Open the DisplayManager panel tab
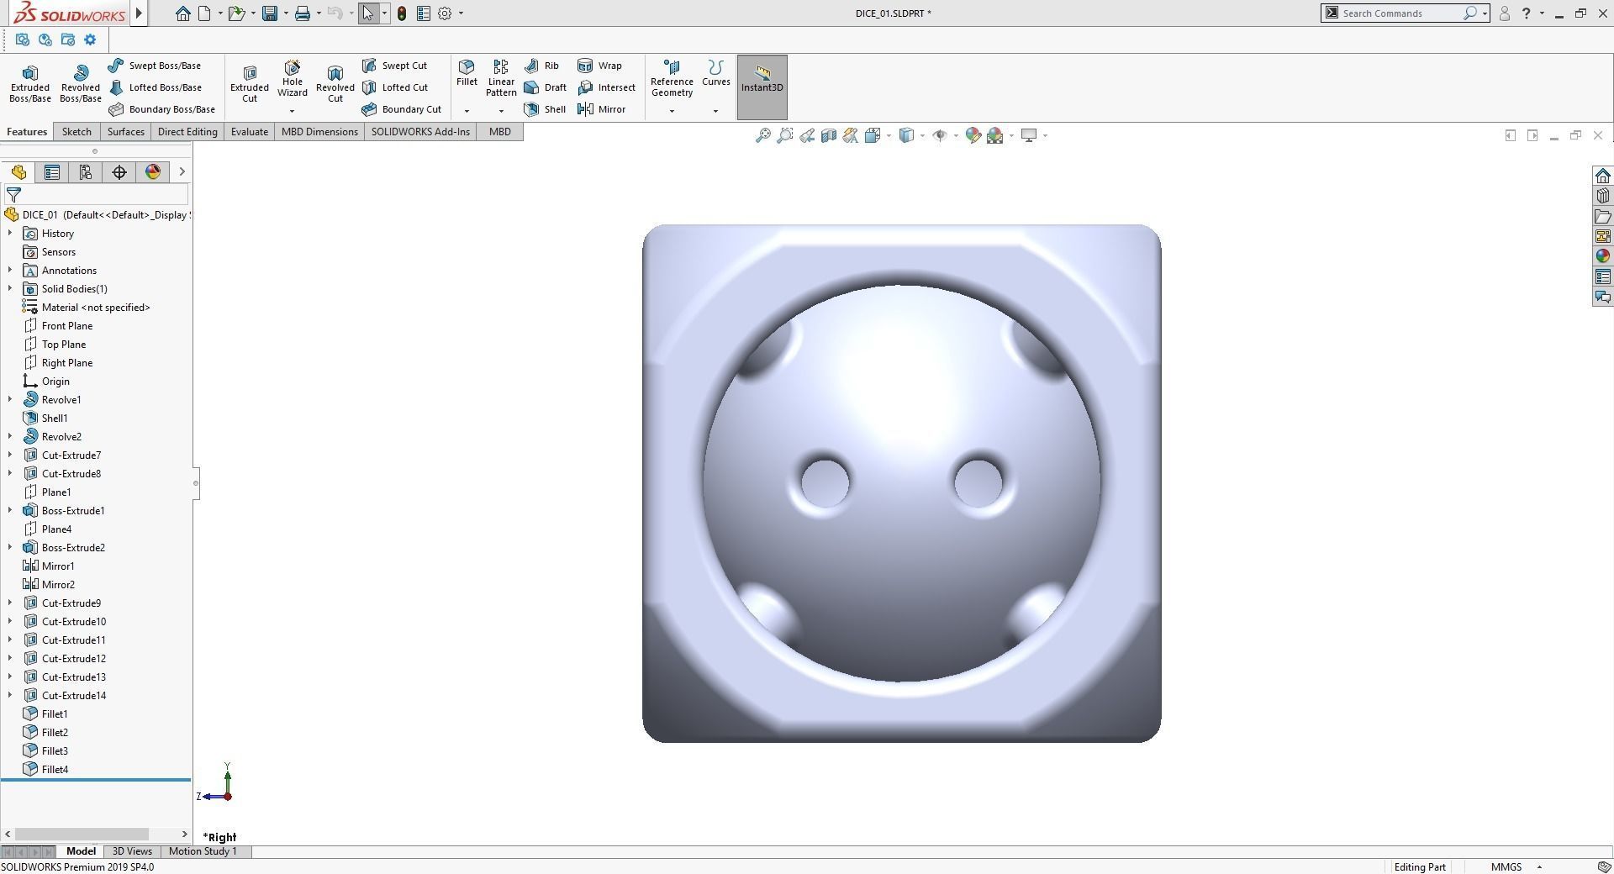1614x874 pixels. (153, 172)
